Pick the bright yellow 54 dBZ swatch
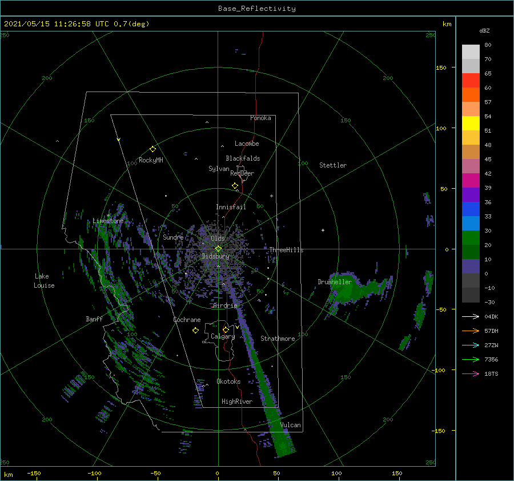514x481 pixels. (x=471, y=123)
